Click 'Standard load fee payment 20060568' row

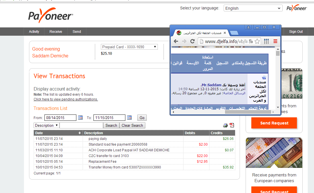click(x=134, y=144)
